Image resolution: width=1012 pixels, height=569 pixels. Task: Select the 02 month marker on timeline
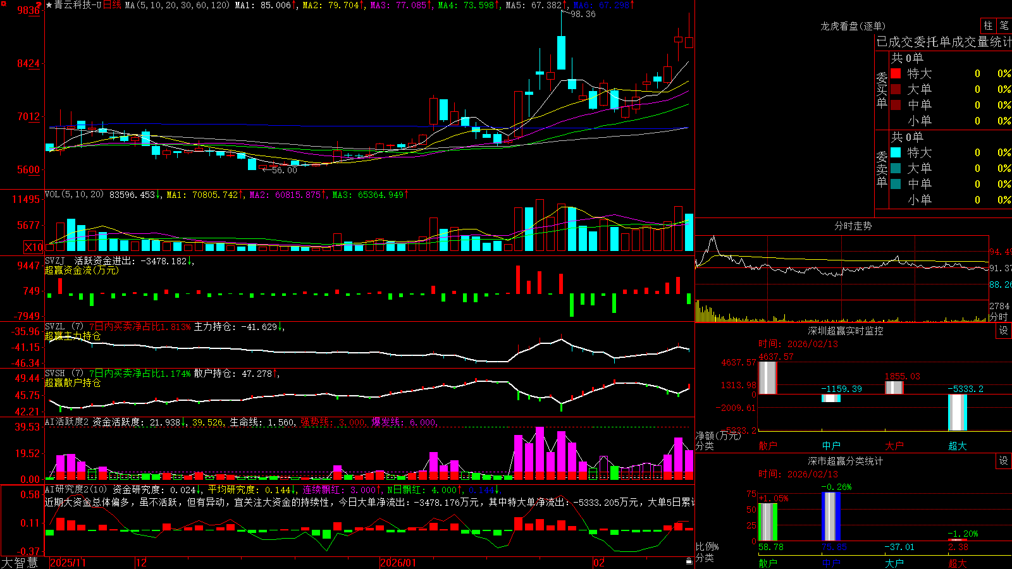tap(599, 563)
